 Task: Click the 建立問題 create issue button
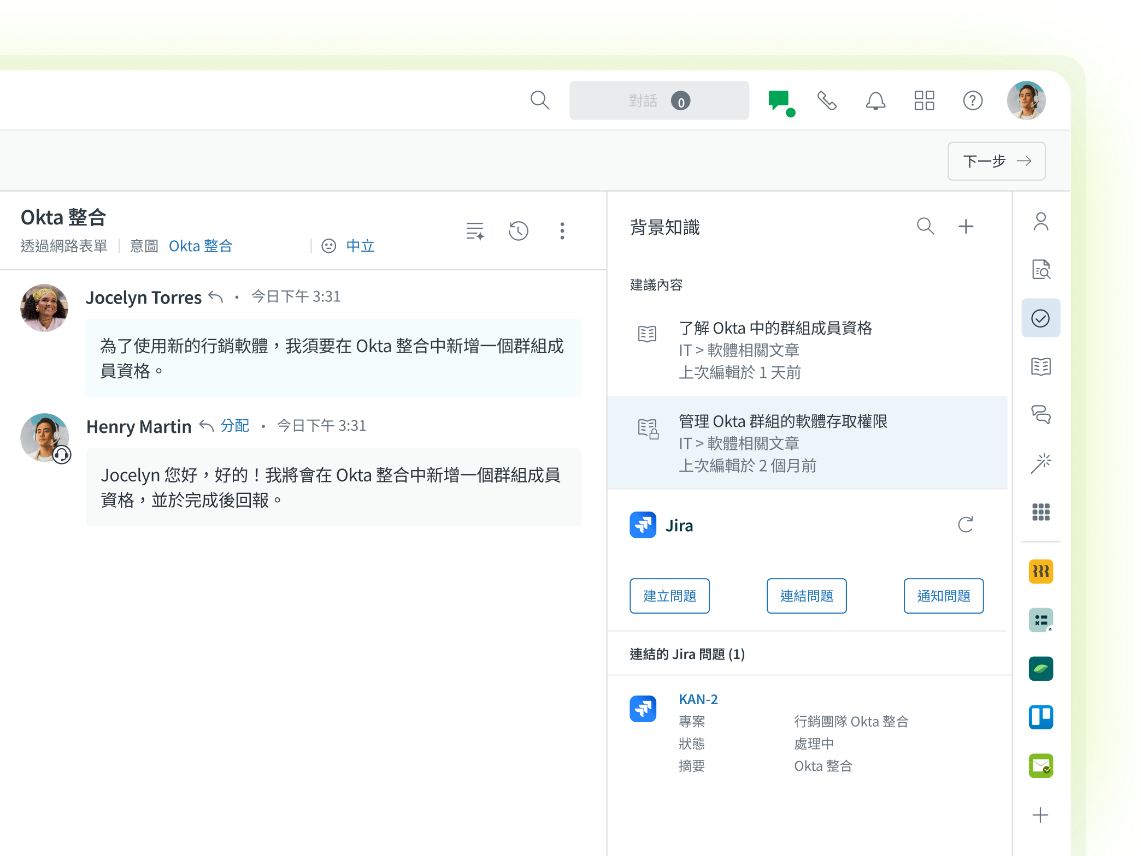coord(669,596)
